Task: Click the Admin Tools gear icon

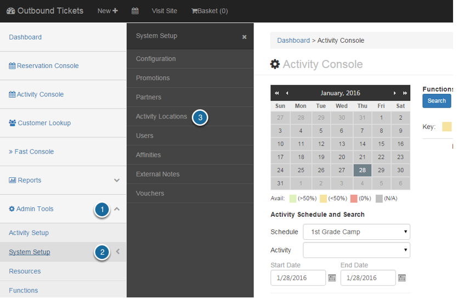Action: pos(12,209)
